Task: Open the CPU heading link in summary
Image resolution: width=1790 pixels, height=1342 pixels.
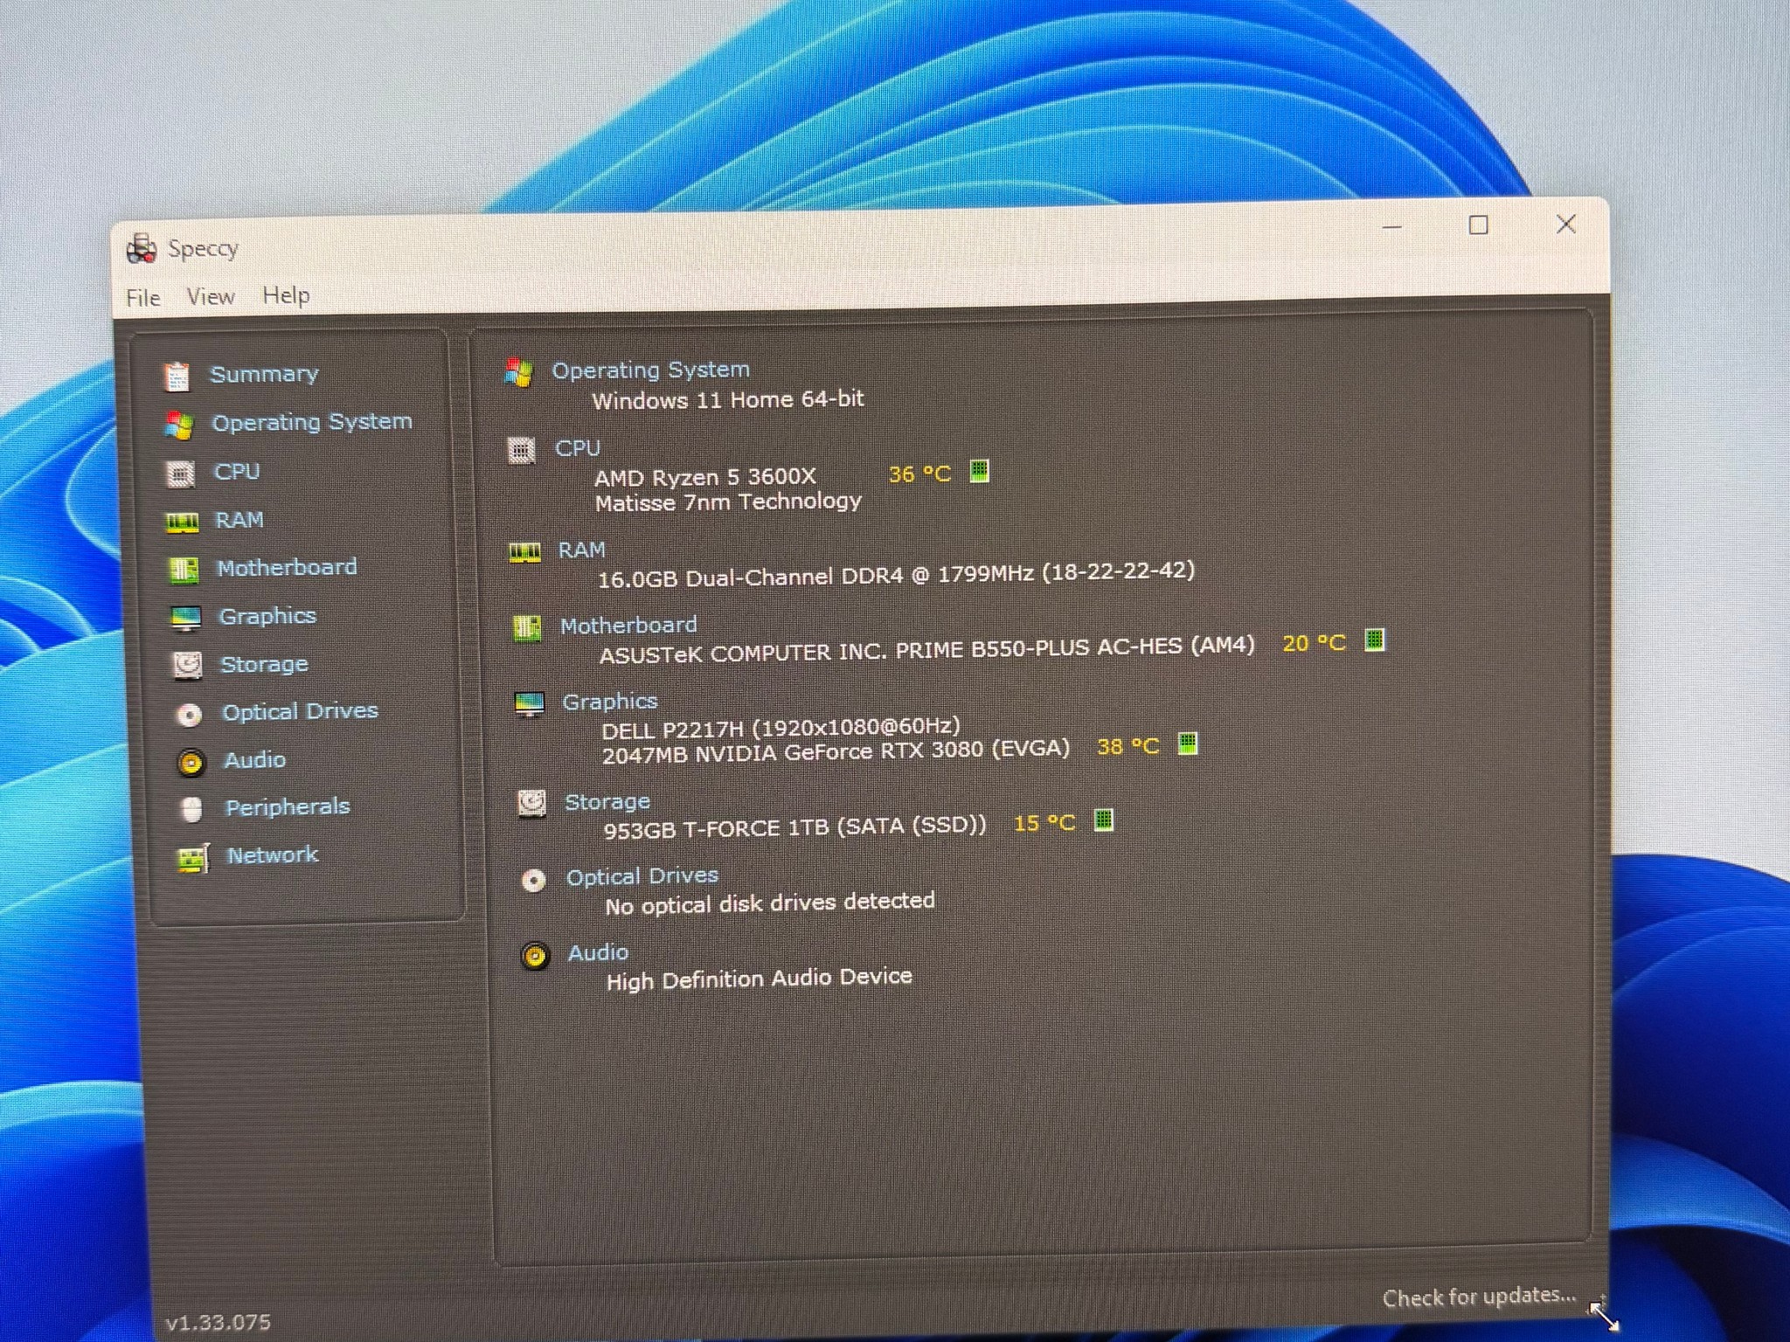Action: pyautogui.click(x=578, y=448)
